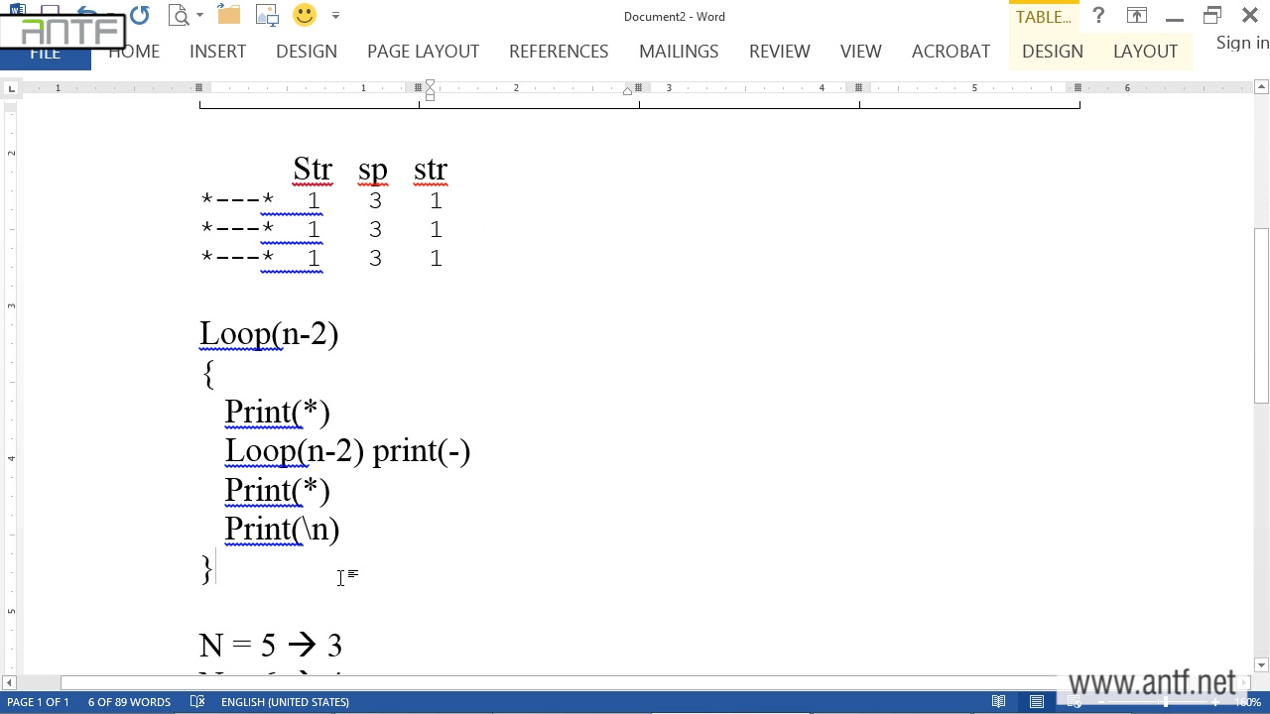Click the word count in status bar
The width and height of the screenshot is (1270, 714).
click(x=129, y=702)
